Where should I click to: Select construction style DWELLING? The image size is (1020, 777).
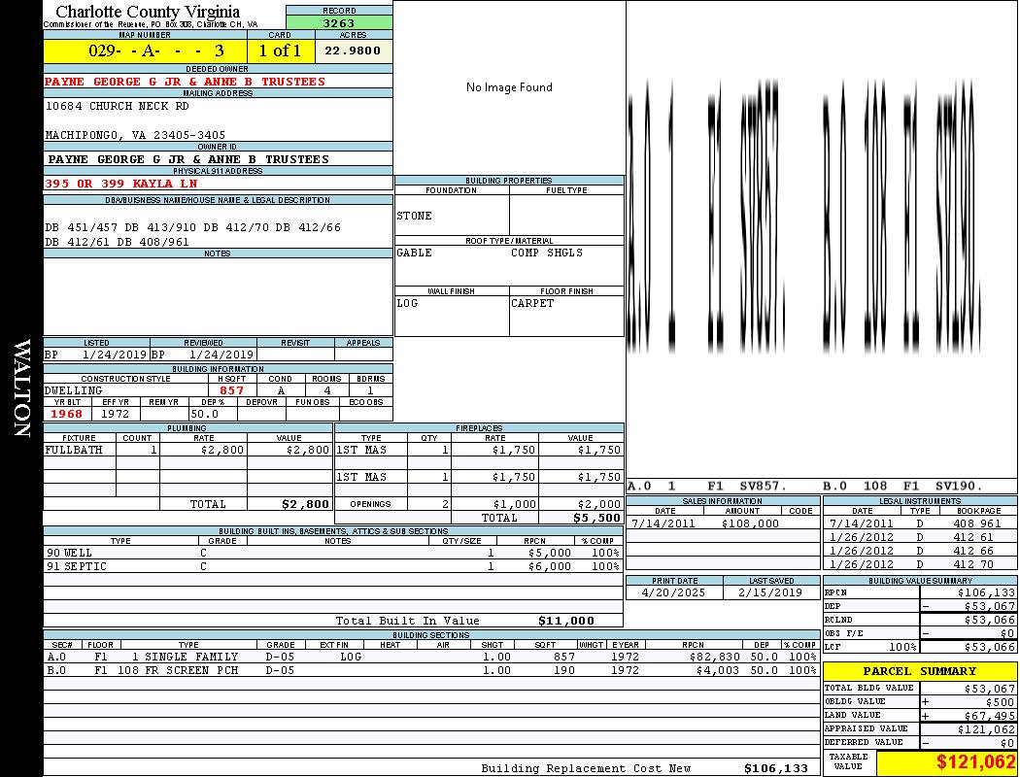pyautogui.click(x=74, y=390)
